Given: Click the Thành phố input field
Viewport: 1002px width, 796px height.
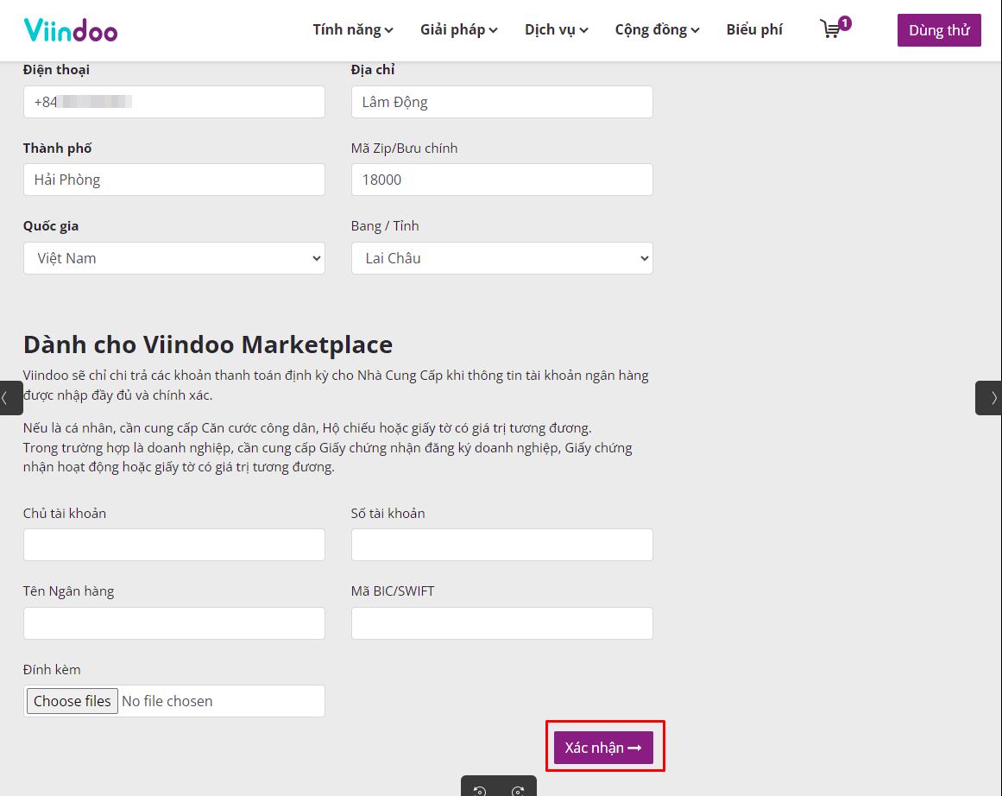Looking at the screenshot, I should tap(173, 180).
